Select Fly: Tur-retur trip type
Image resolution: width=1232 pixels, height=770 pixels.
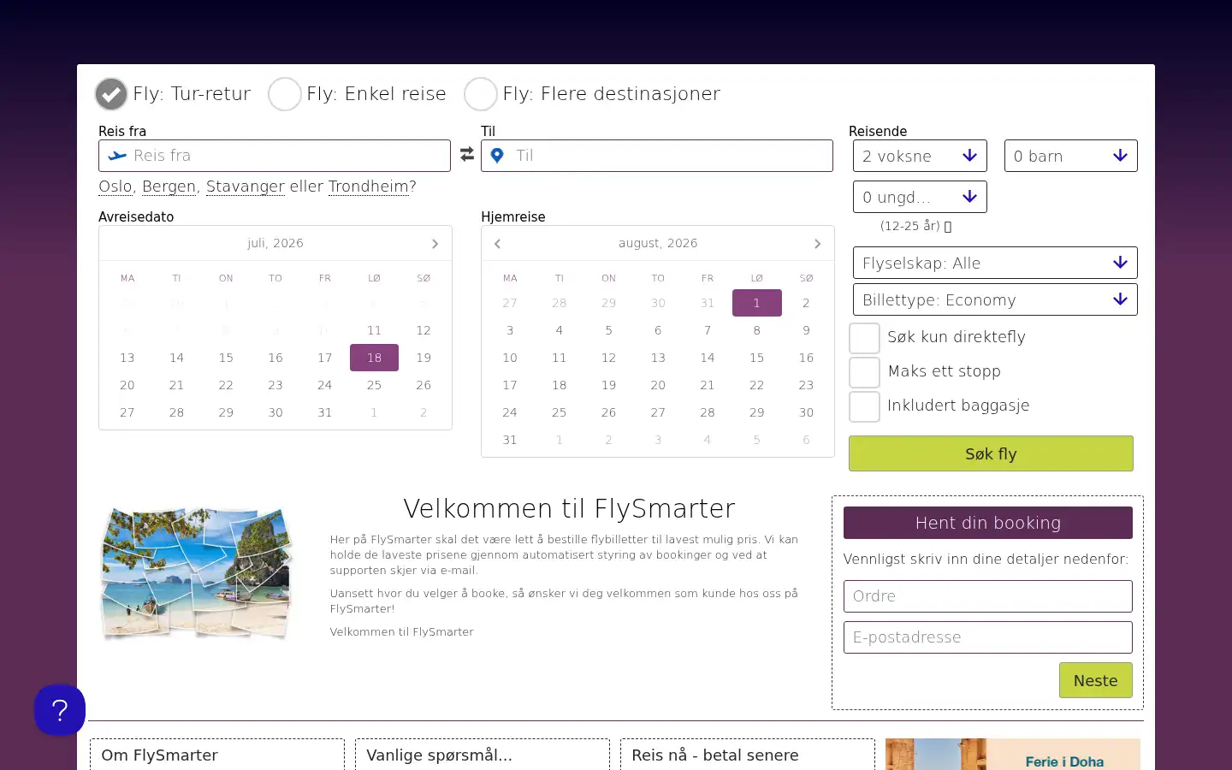[x=111, y=94]
